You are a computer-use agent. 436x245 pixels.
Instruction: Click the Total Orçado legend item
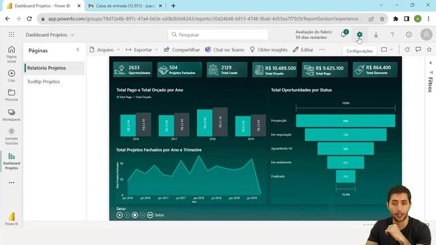[142, 97]
